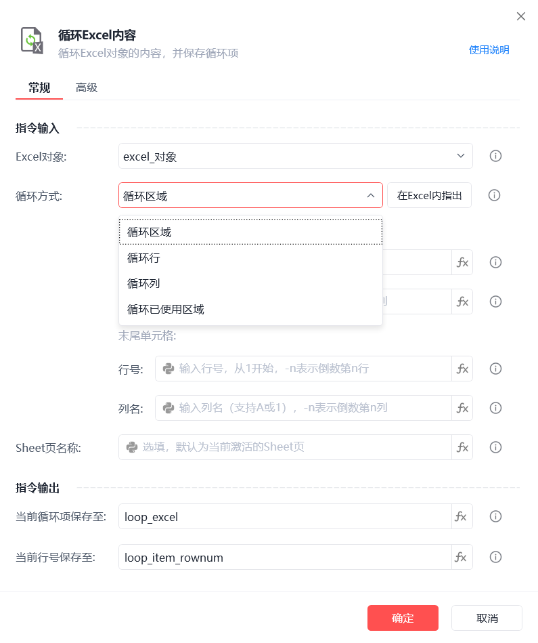This screenshot has width=538, height=643.
Task: Click fx button in 末尾单元格 列名 field
Action: [x=462, y=408]
